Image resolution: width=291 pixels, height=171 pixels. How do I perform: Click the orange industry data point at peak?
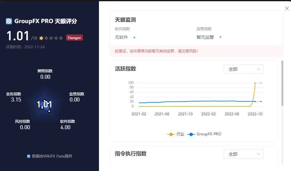click(255, 83)
